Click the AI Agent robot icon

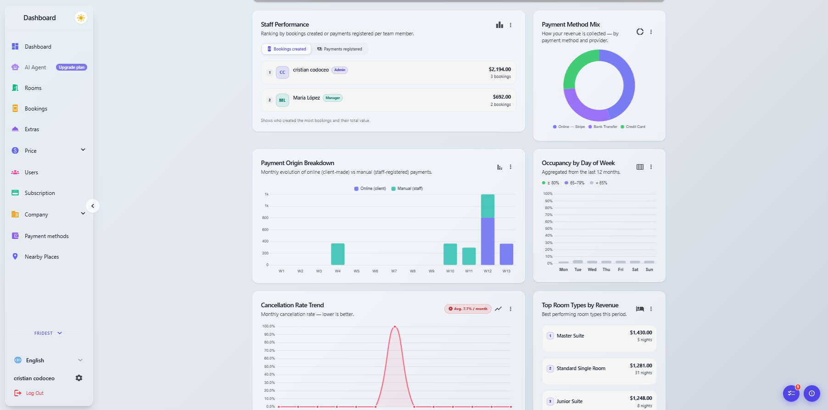pos(15,67)
